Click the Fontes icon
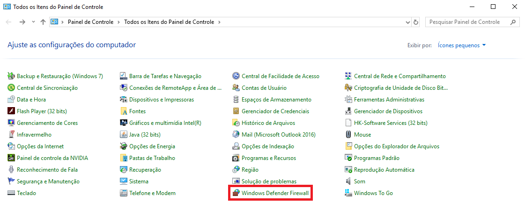Screen dimensions: 525x203 click(124, 111)
